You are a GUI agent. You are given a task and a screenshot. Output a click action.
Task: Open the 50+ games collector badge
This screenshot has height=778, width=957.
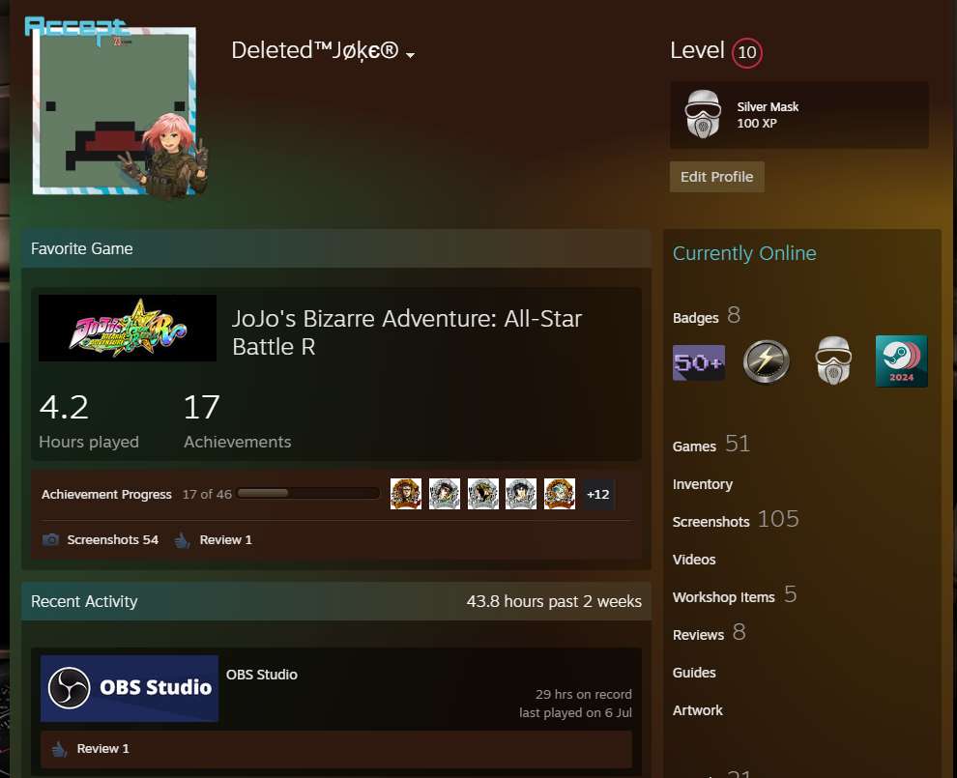699,362
